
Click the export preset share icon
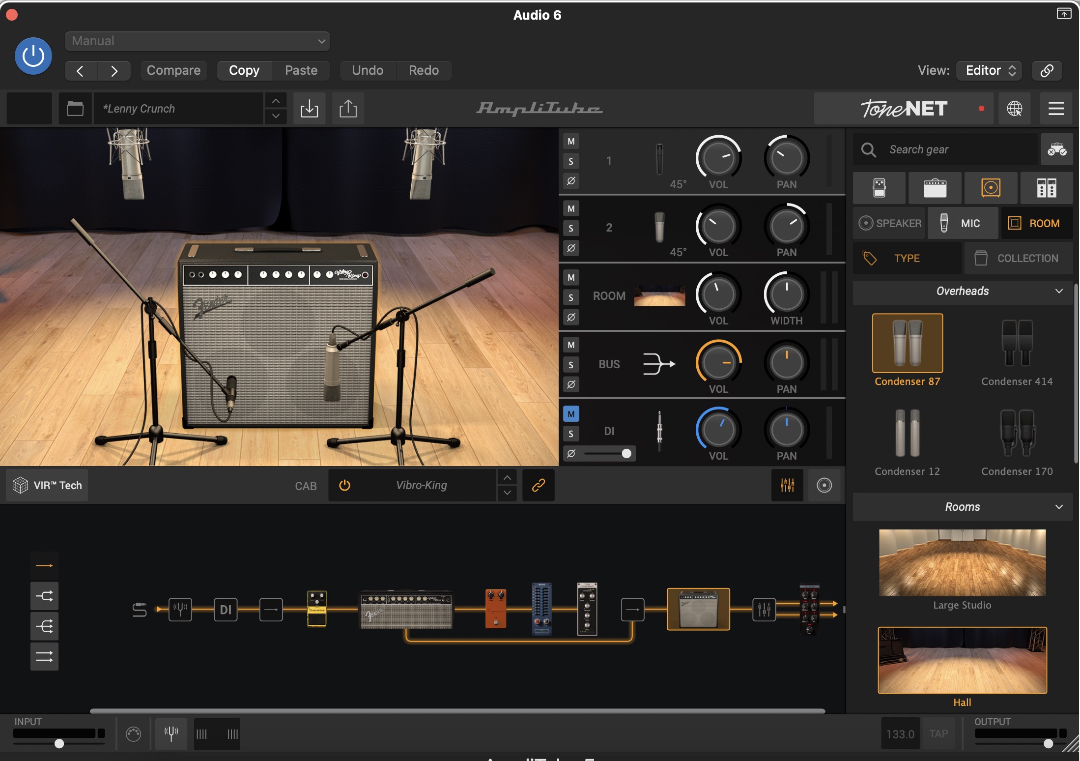348,109
